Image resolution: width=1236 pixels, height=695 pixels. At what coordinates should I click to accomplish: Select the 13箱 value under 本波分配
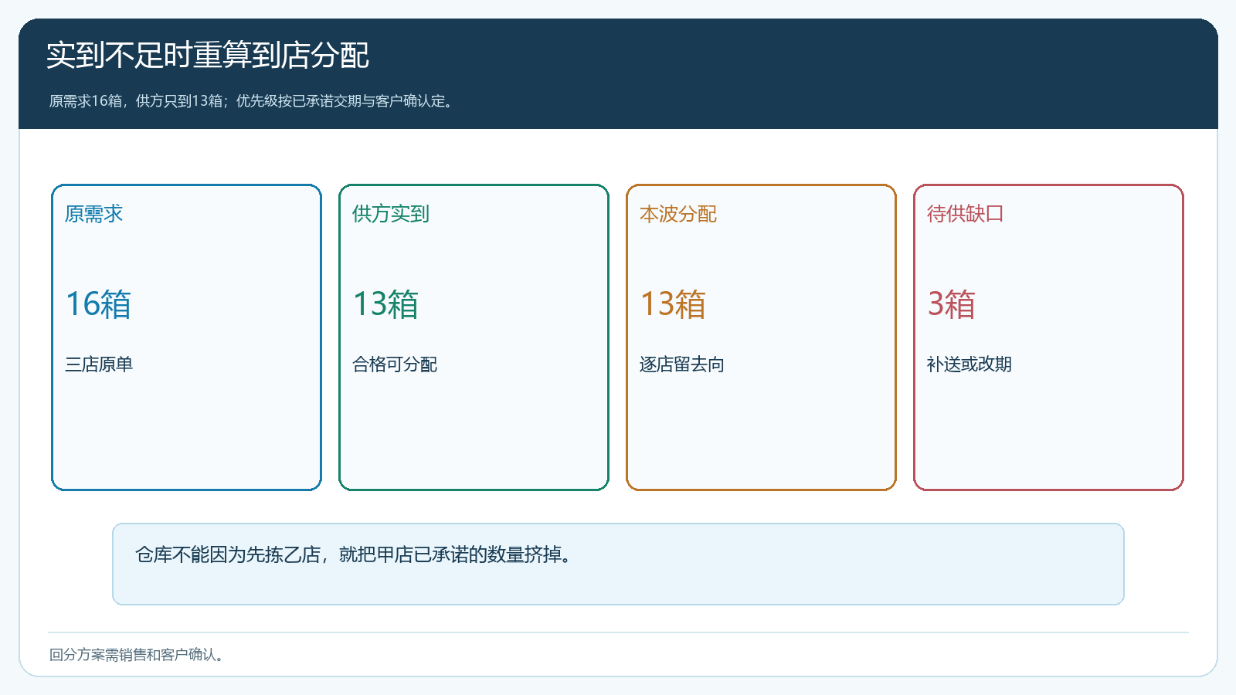click(673, 304)
